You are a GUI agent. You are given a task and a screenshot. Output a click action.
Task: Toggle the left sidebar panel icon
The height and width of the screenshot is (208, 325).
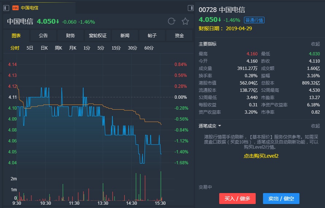6,8
